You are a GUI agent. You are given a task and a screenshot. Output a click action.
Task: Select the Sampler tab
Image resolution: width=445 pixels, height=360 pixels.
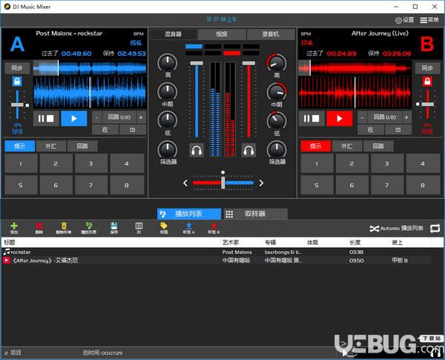coord(255,214)
